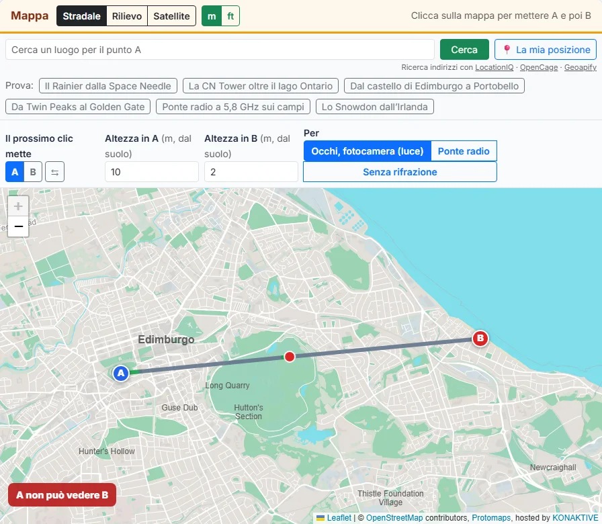Swap points A and B
This screenshot has width=602, height=524.
pos(54,172)
